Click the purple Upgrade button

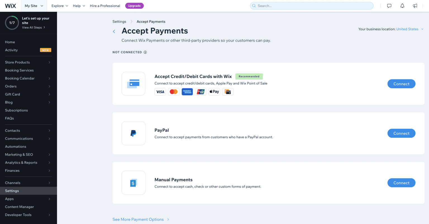(134, 6)
